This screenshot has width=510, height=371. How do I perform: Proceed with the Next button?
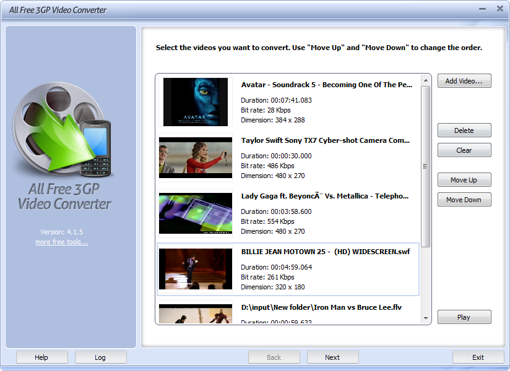332,357
